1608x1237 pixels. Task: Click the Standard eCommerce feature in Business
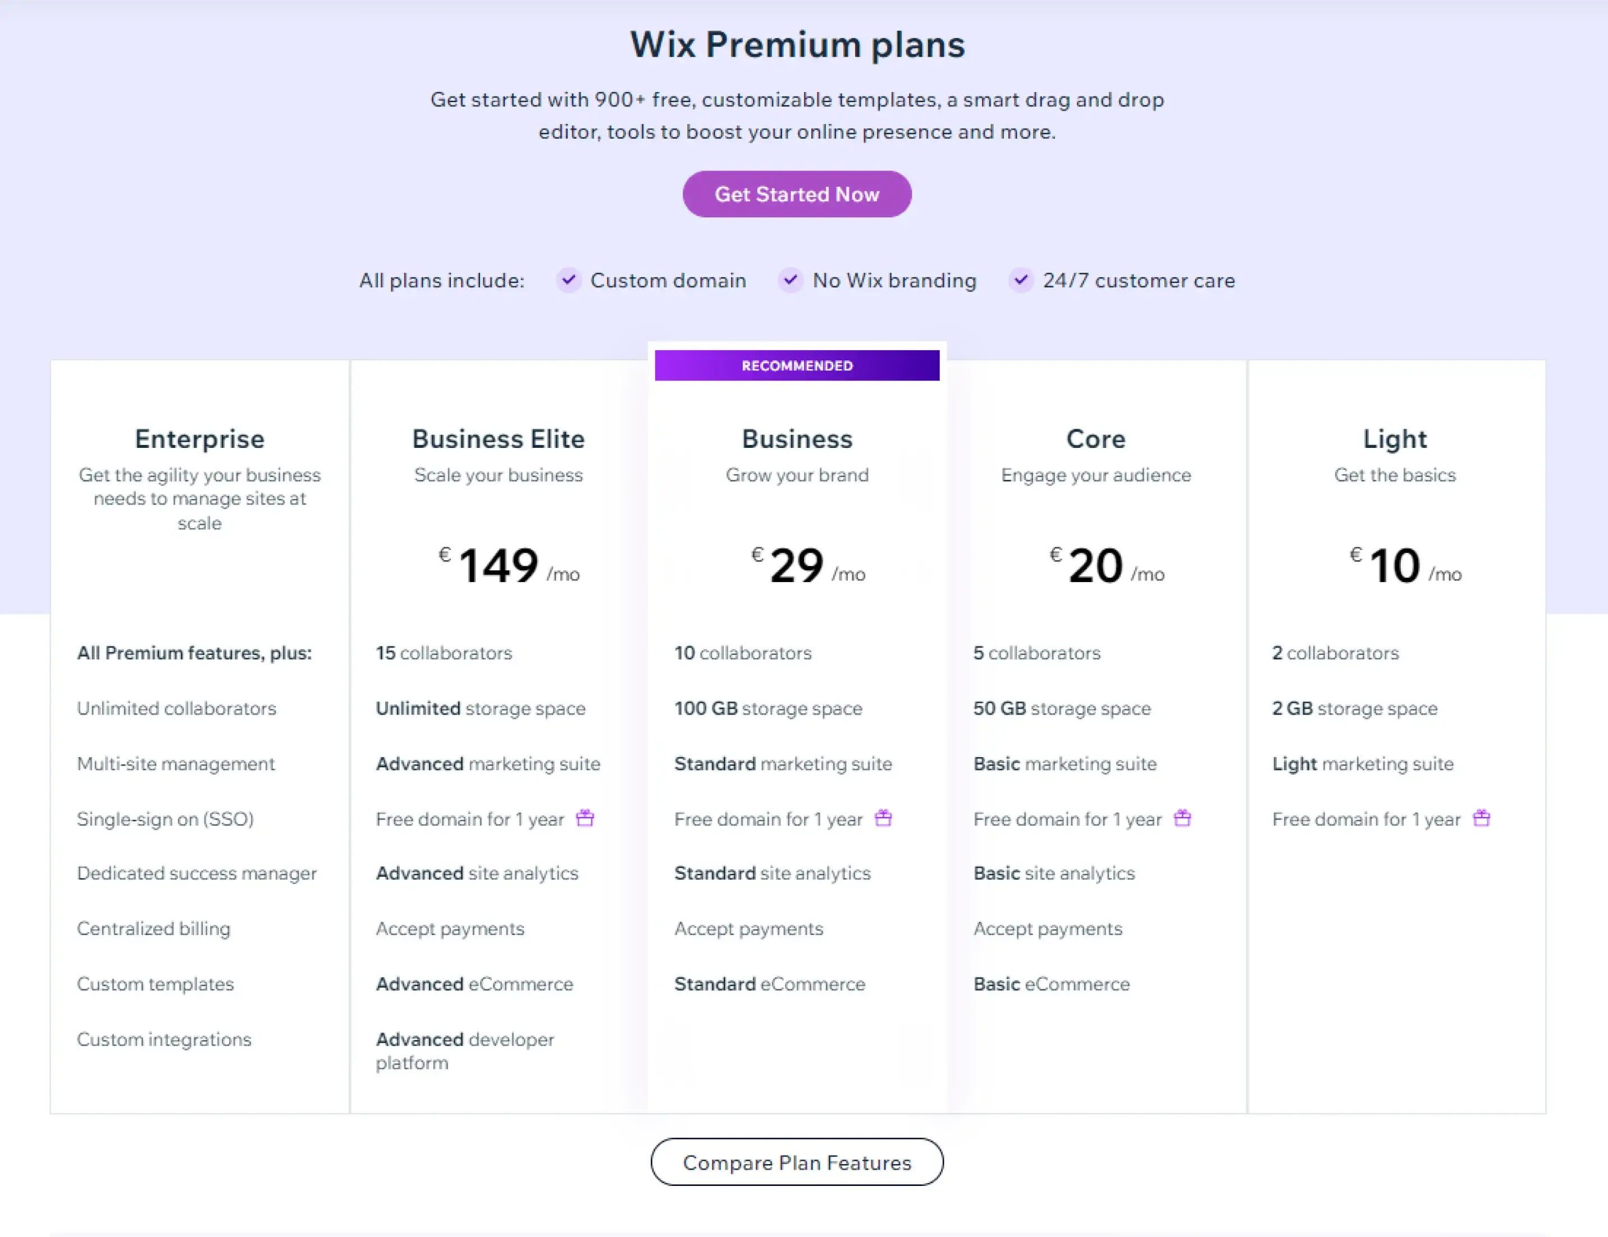(x=769, y=984)
